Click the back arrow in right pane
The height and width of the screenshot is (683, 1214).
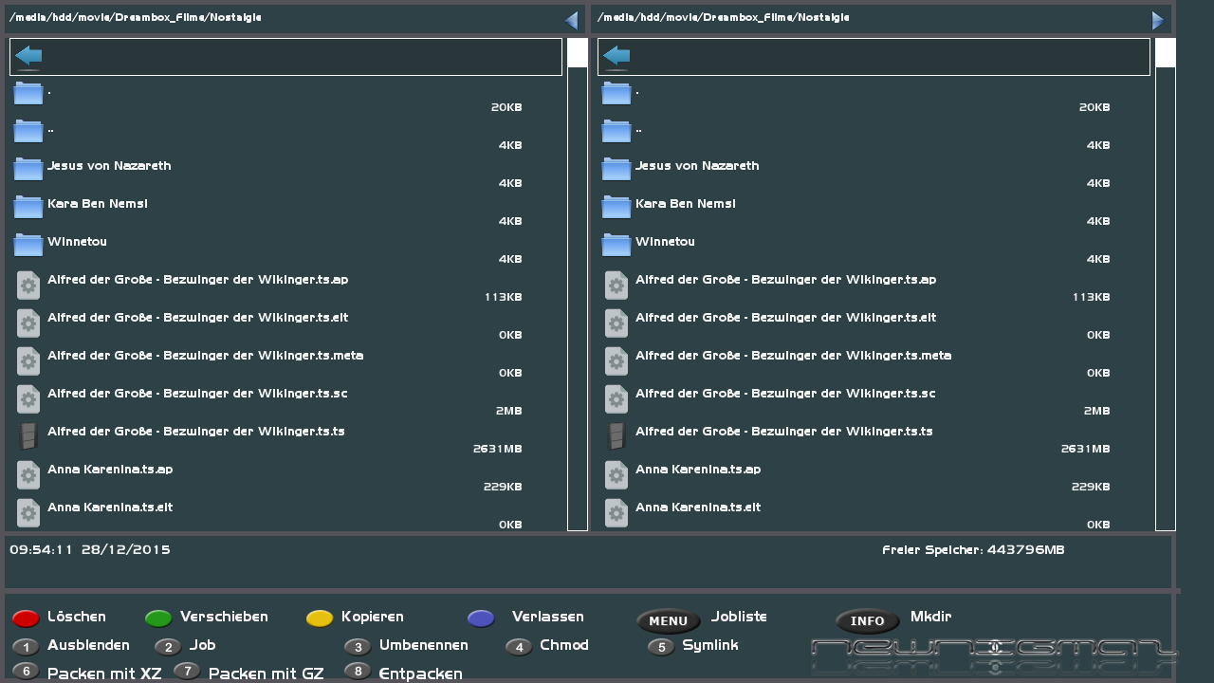(x=616, y=56)
